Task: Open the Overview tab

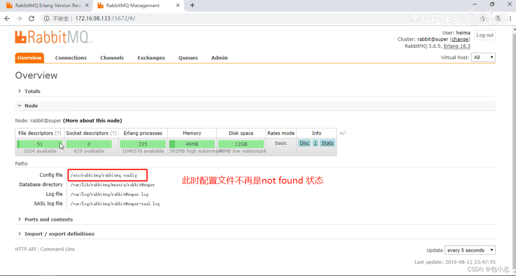Action: click(x=29, y=58)
